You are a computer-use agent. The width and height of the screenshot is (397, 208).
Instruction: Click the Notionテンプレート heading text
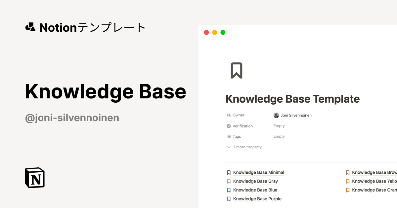tap(93, 27)
